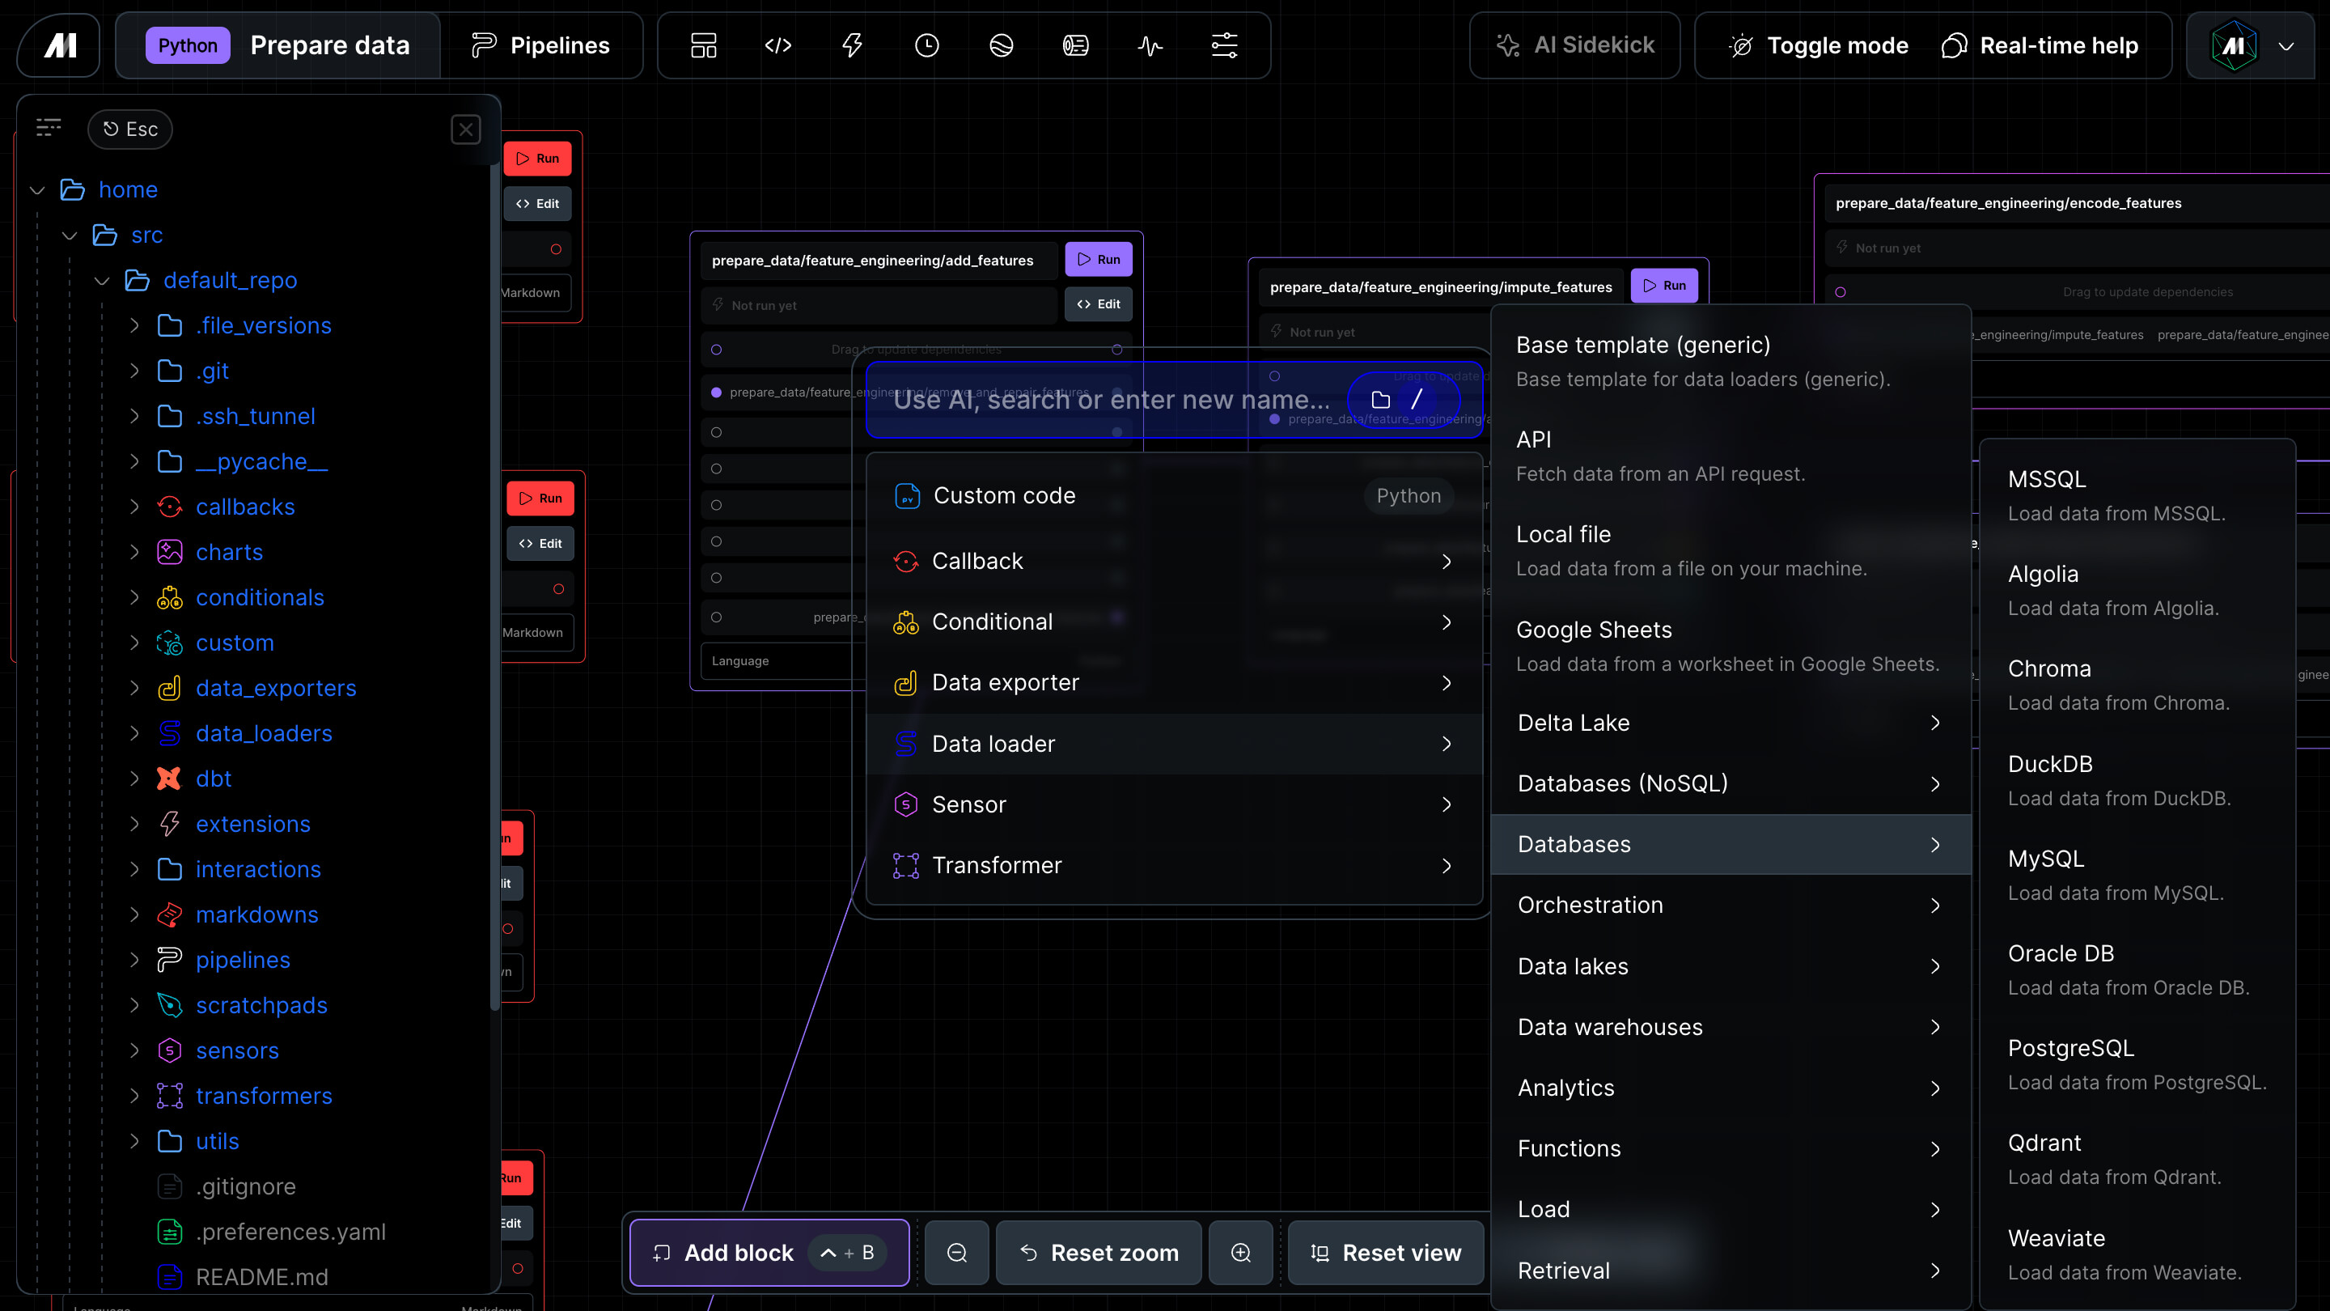Edit the add_features block
2330x1311 pixels.
click(x=1098, y=304)
